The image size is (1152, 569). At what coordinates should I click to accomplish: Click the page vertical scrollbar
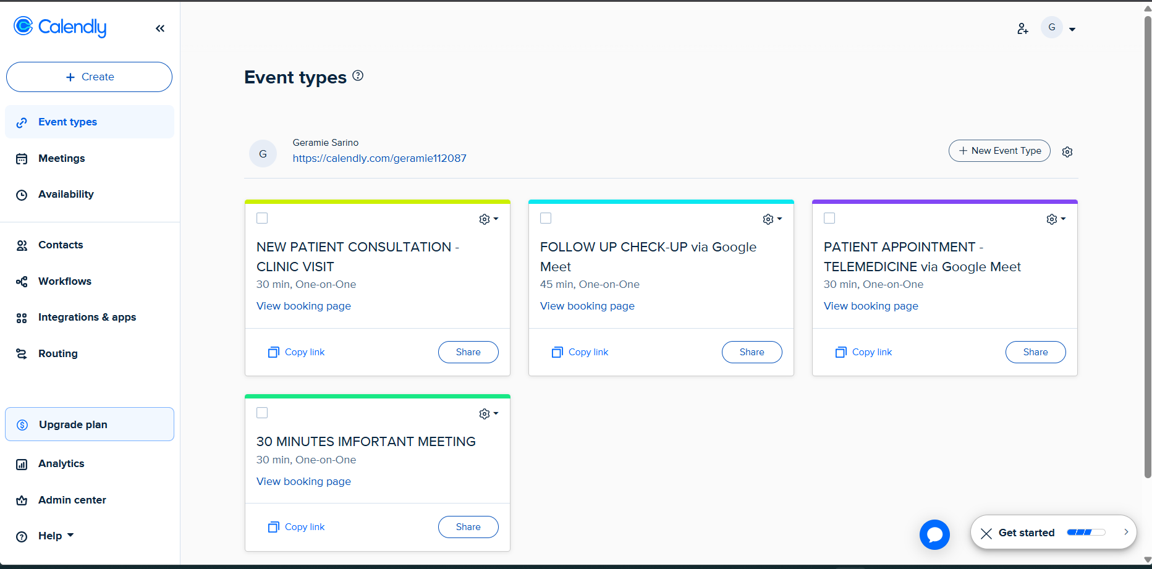coord(1148,247)
